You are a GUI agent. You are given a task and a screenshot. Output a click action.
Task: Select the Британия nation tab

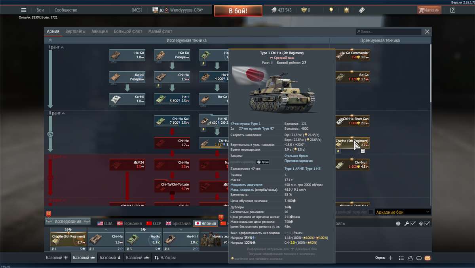[178, 224]
